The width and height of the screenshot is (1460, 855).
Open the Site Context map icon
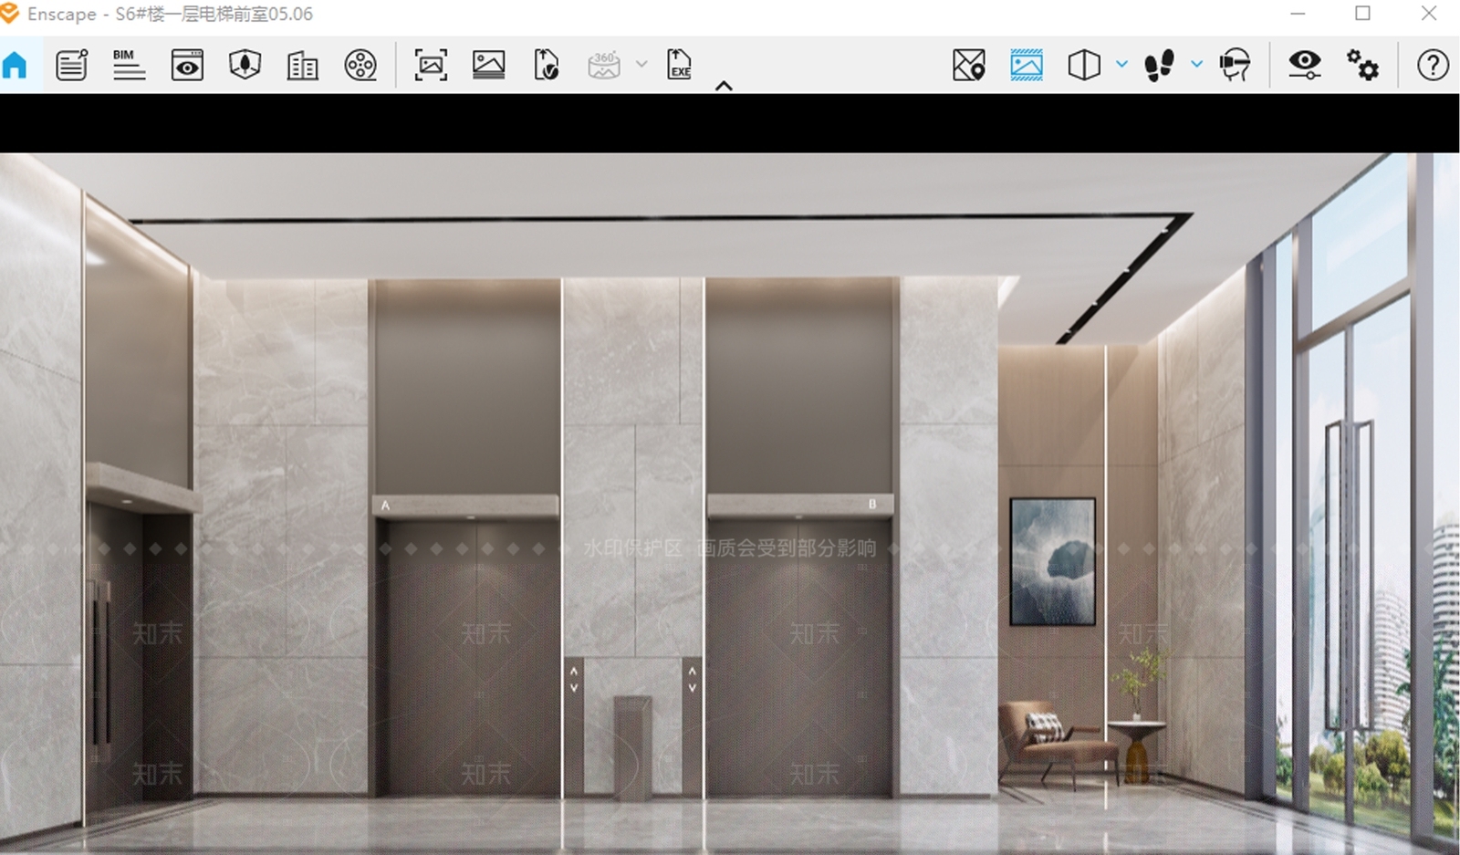click(245, 65)
